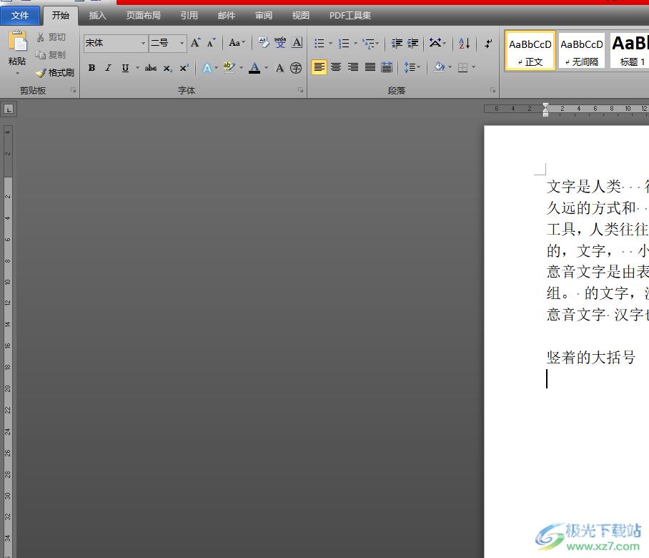
Task: Apply a bulleted list
Action: tap(319, 43)
